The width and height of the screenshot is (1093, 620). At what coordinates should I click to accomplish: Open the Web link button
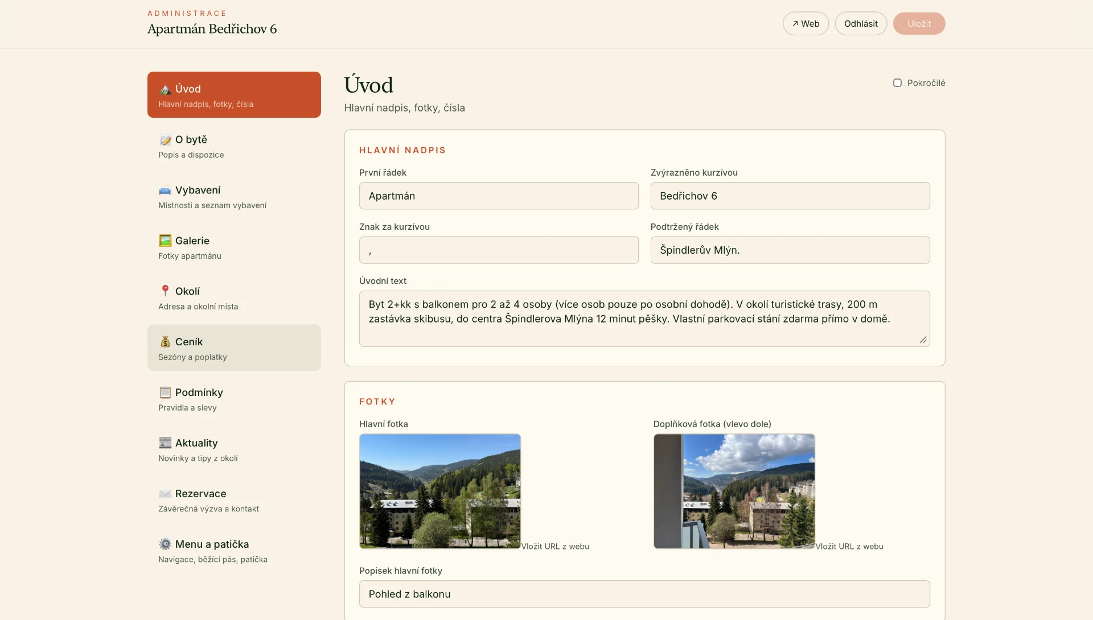tap(806, 24)
